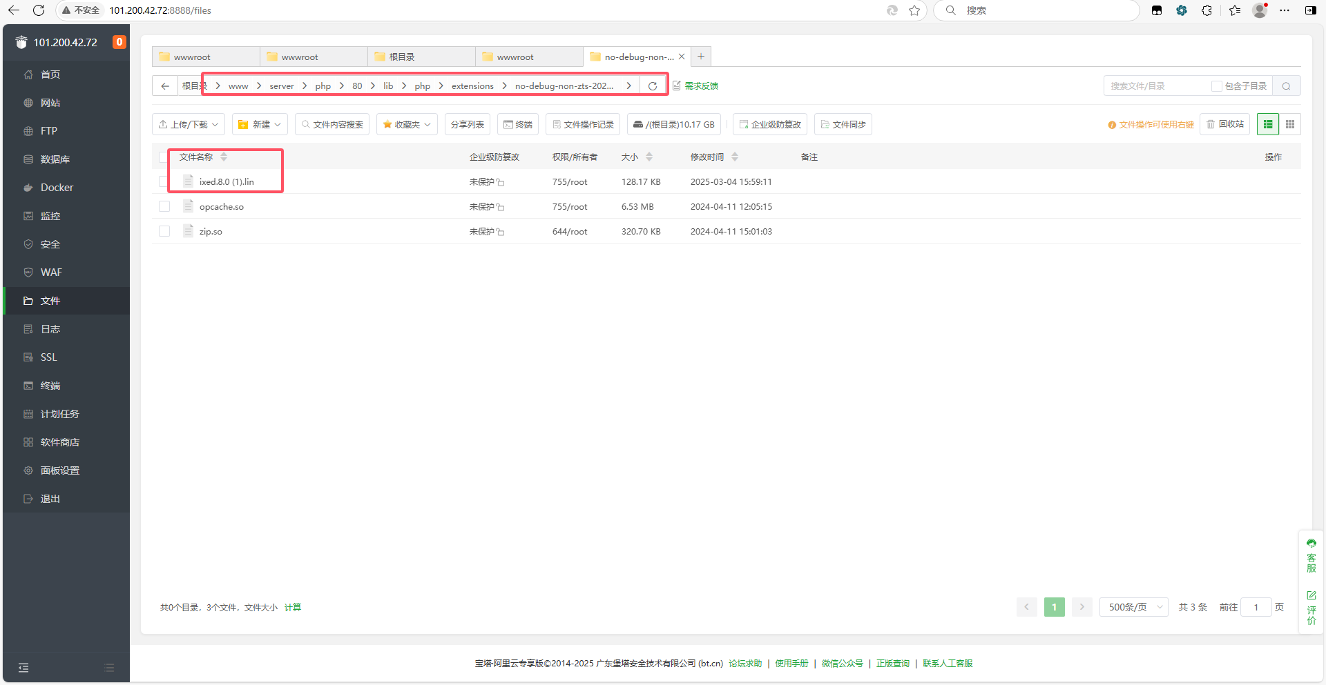Screen dimensions: 1326x685
Task: Click the 搜索文件/目录 search input field
Action: coord(1157,86)
